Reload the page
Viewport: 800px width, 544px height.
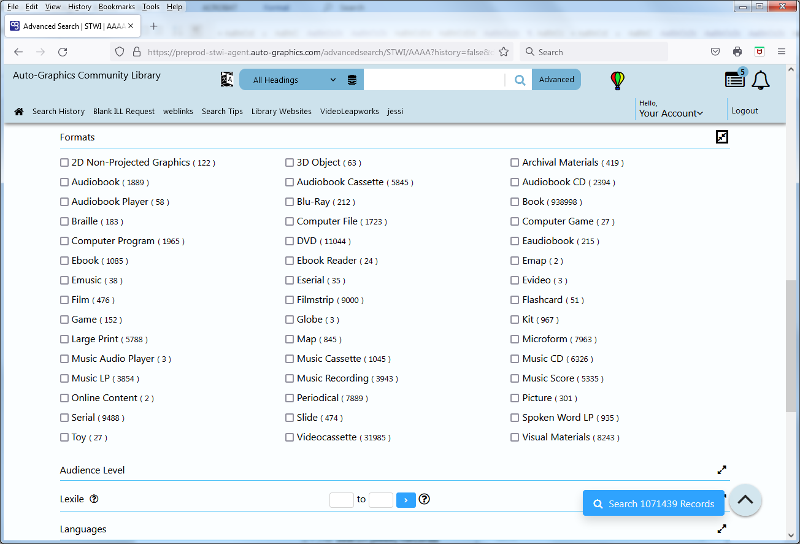pyautogui.click(x=63, y=52)
